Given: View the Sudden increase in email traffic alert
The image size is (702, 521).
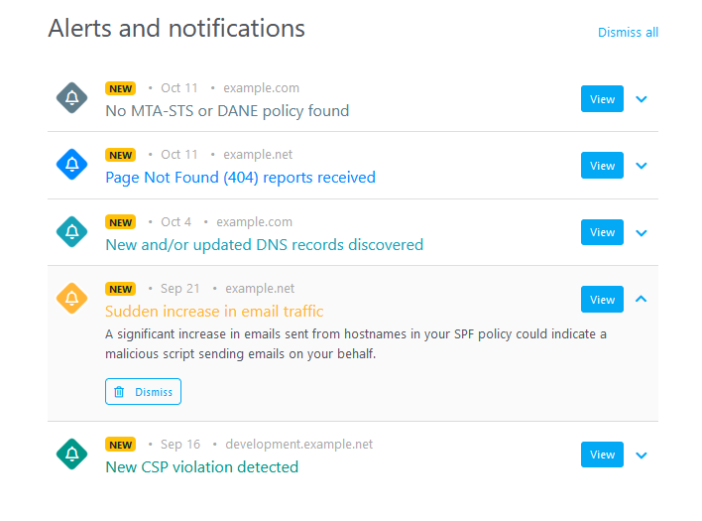Looking at the screenshot, I should (602, 300).
